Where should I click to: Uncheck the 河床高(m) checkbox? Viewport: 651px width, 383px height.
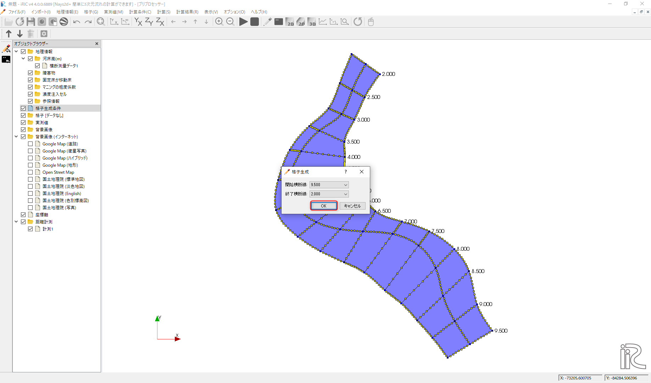(30, 59)
